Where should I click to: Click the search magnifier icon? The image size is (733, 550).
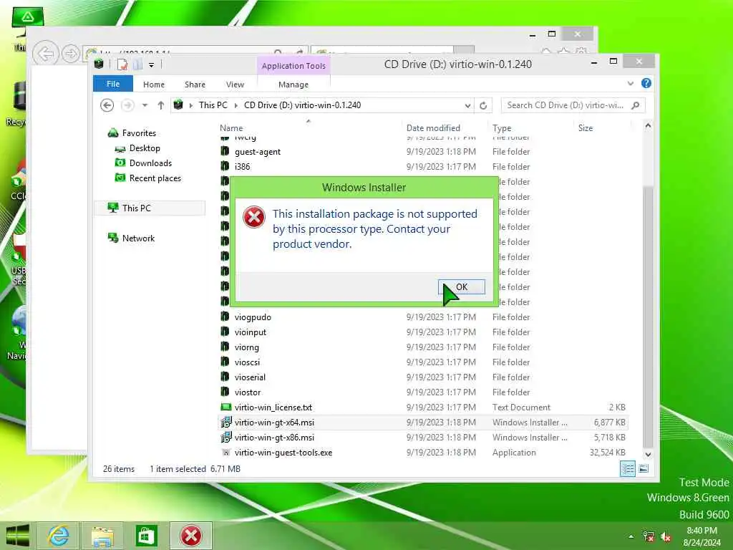click(636, 105)
